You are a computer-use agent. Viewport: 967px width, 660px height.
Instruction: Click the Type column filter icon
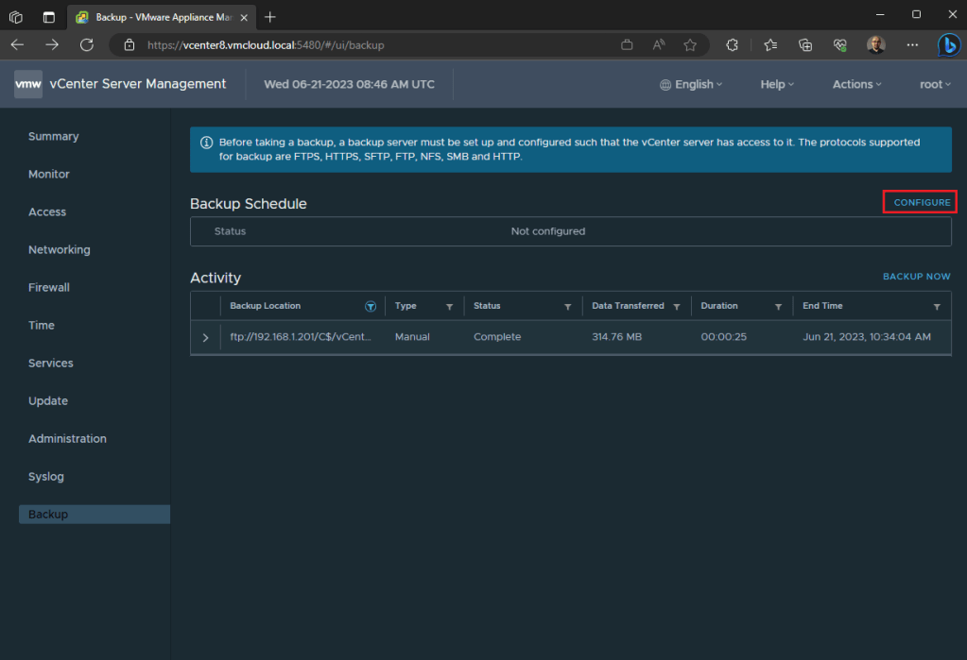pos(449,307)
